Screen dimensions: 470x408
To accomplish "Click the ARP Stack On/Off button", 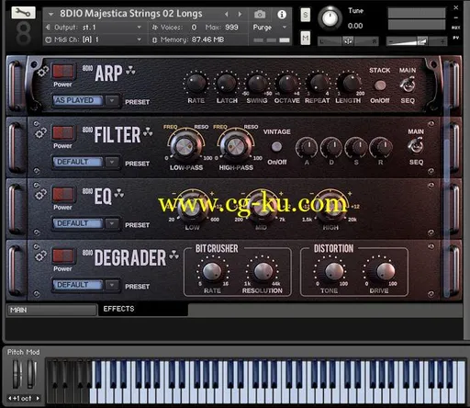I will pos(380,85).
